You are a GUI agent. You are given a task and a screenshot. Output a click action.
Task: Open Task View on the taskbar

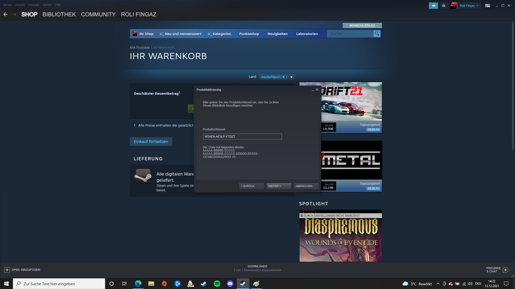point(124,284)
